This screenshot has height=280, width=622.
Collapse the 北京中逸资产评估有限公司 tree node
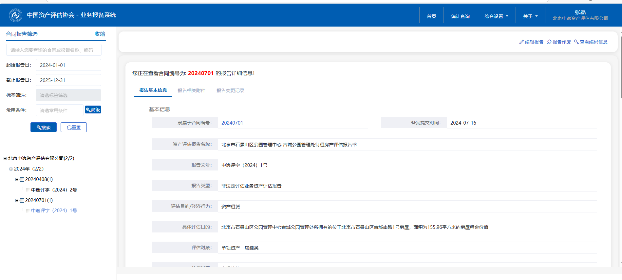[x=5, y=158]
